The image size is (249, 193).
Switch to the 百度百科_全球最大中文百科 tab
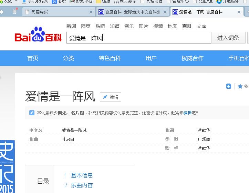point(129,12)
